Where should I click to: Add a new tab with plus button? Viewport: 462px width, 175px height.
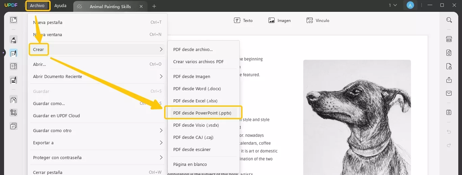[x=154, y=6]
